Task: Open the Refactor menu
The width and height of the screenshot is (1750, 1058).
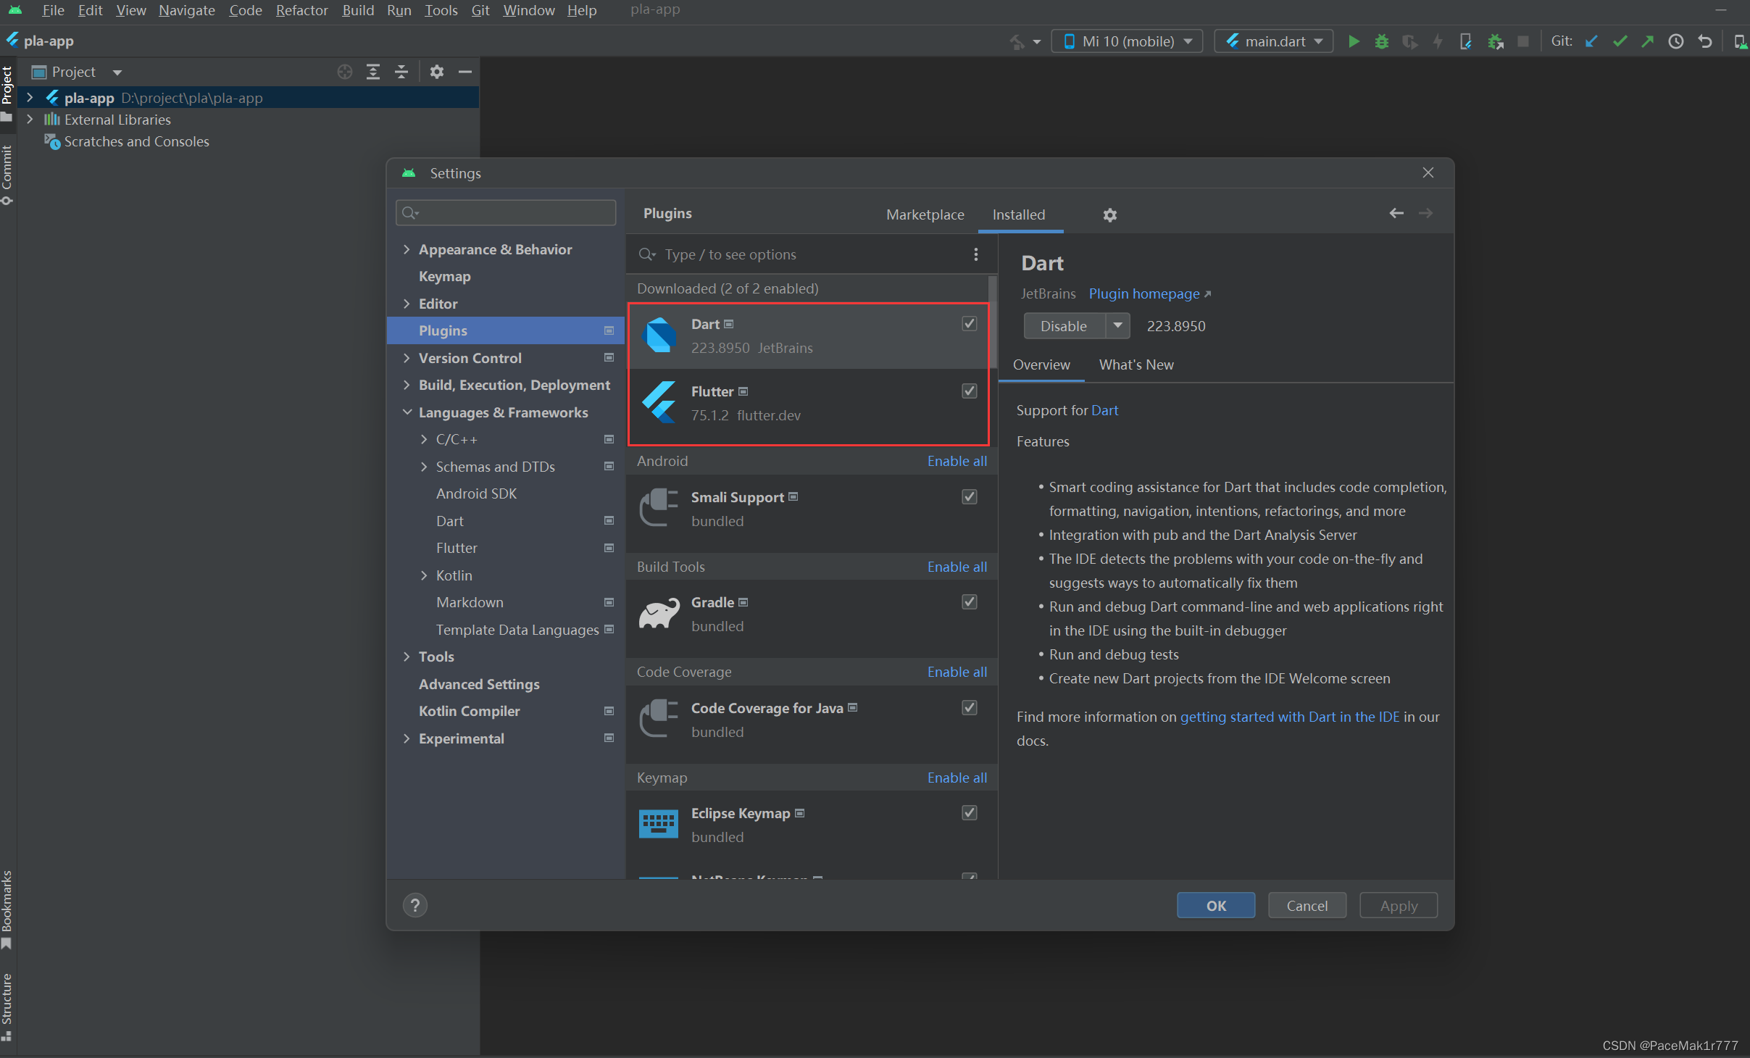Action: [301, 10]
